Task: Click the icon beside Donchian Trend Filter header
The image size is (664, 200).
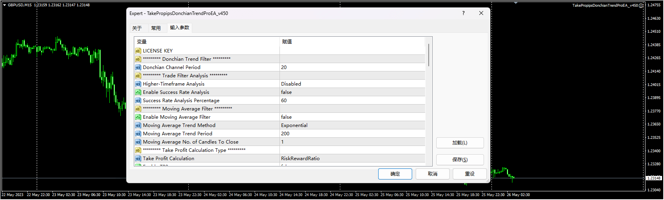Action: click(x=138, y=59)
